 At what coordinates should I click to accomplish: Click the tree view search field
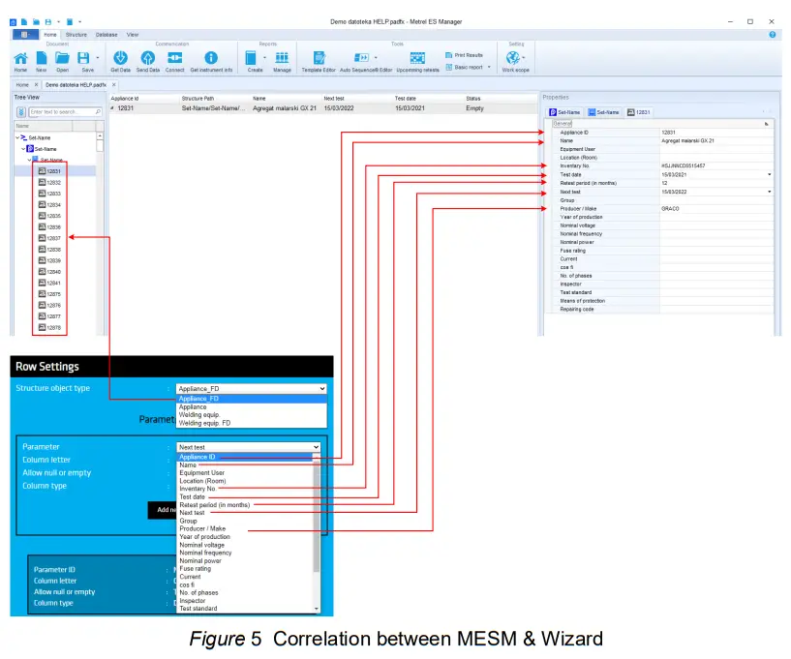(x=61, y=110)
